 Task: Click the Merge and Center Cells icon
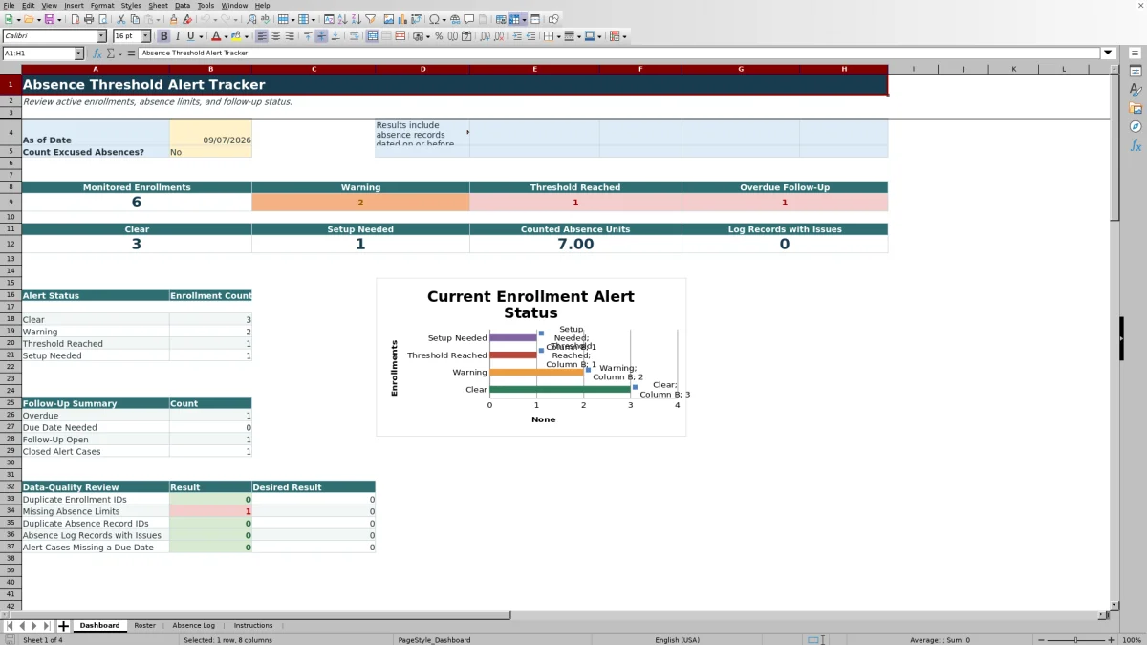(371, 36)
